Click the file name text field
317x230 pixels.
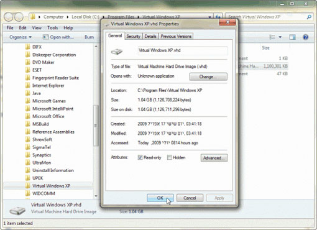[183, 50]
